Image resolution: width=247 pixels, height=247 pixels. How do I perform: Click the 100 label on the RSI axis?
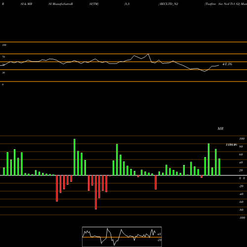4,45
